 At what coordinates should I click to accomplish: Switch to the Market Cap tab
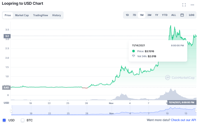click(x=22, y=15)
